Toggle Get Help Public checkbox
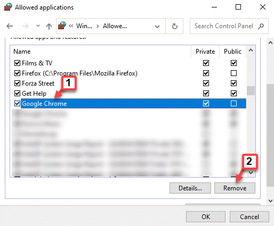 (x=233, y=93)
